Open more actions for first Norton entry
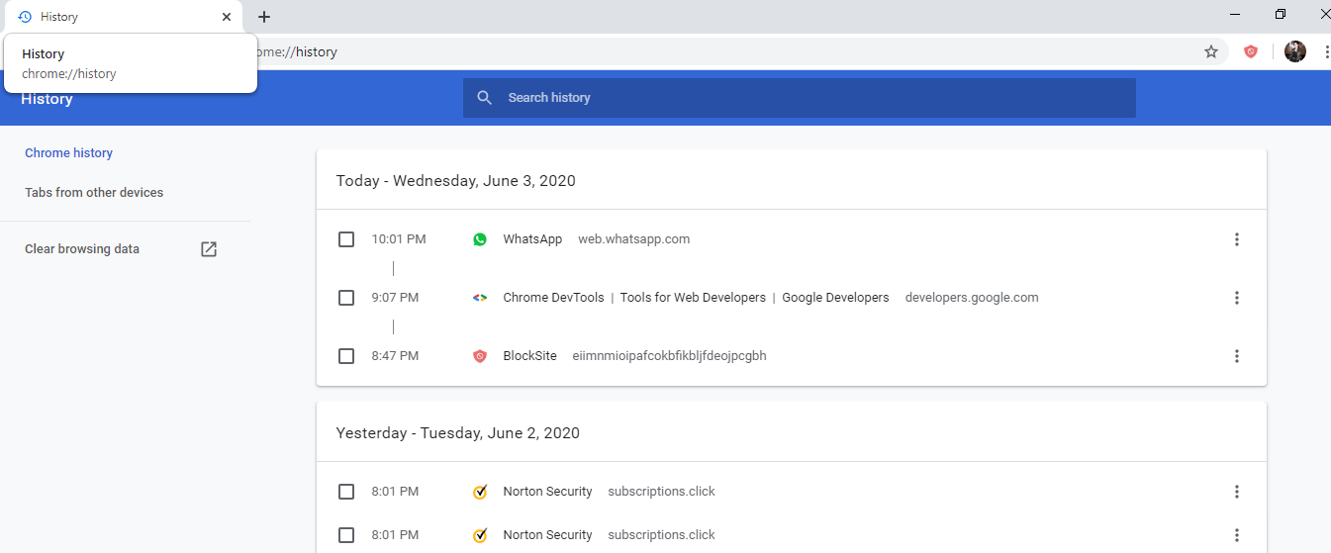This screenshot has width=1331, height=553. tap(1236, 492)
